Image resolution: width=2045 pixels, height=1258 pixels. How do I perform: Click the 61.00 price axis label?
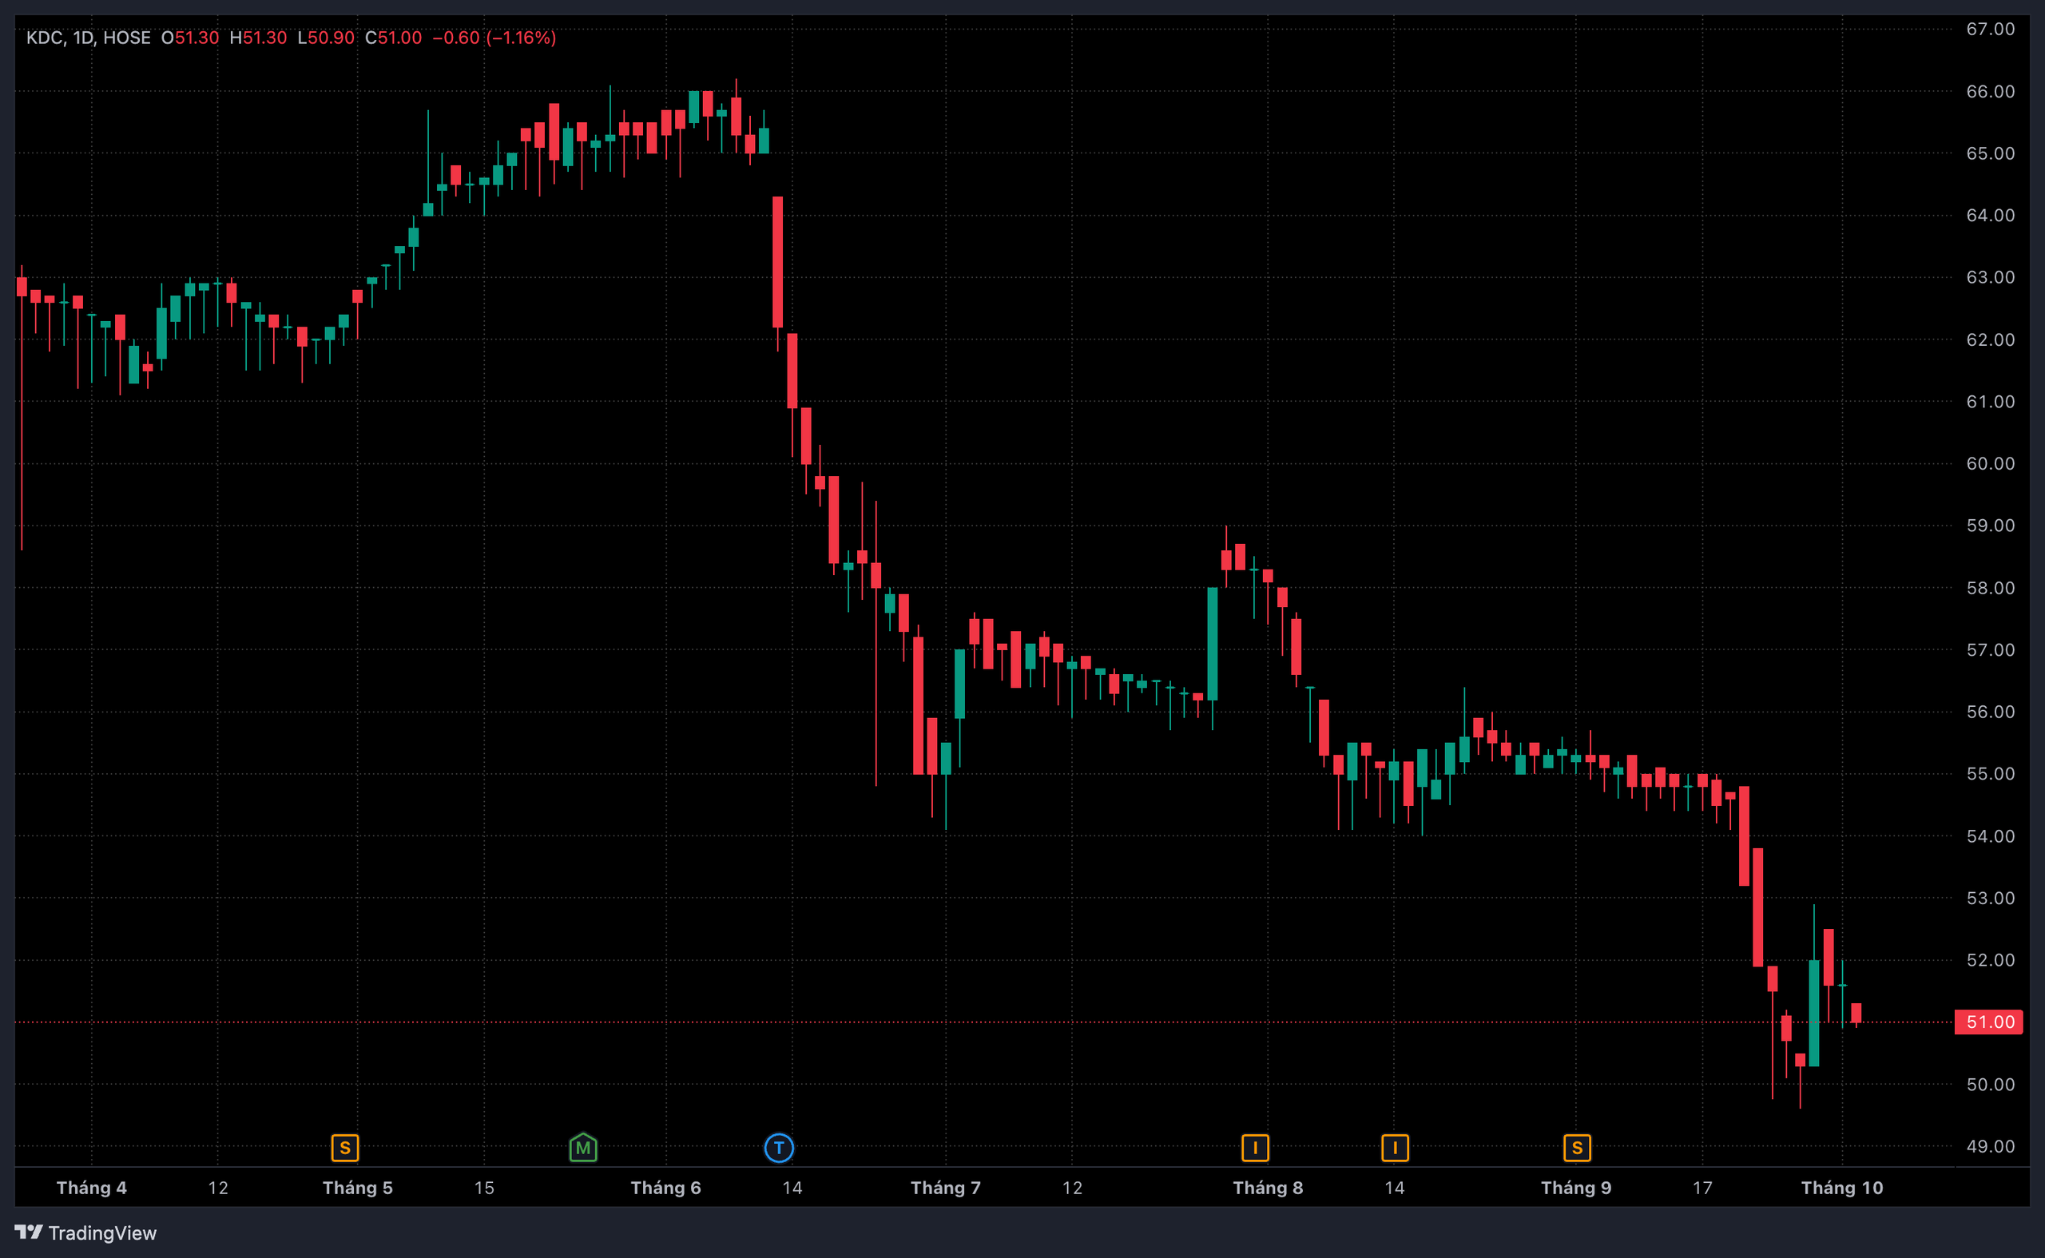click(1990, 402)
